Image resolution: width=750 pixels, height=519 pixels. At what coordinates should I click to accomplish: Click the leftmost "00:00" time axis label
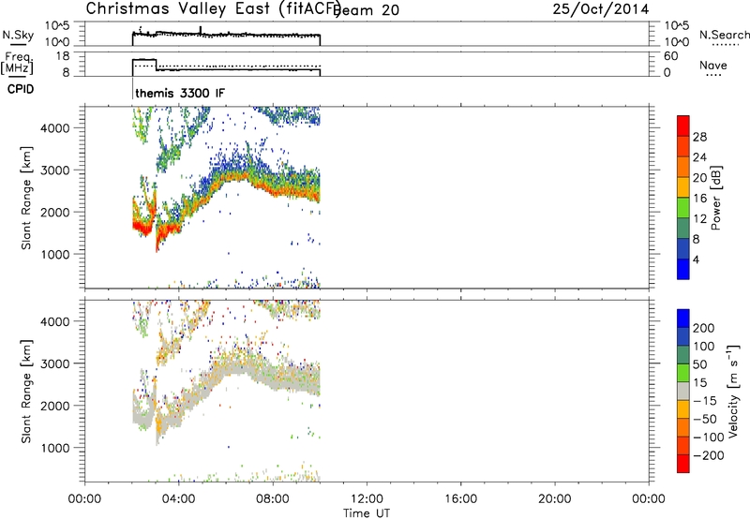(84, 499)
